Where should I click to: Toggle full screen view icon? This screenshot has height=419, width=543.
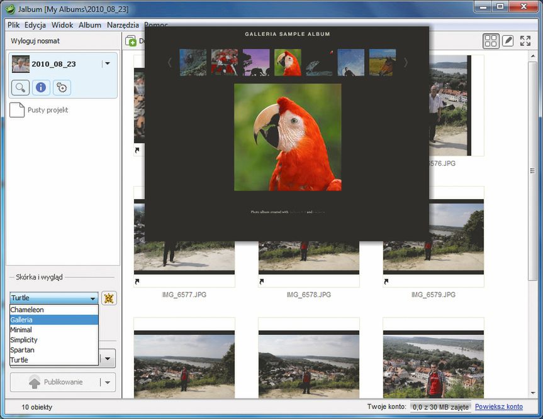[x=525, y=41]
